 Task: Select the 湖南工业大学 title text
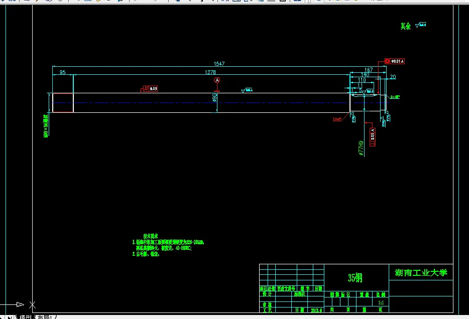click(x=421, y=273)
